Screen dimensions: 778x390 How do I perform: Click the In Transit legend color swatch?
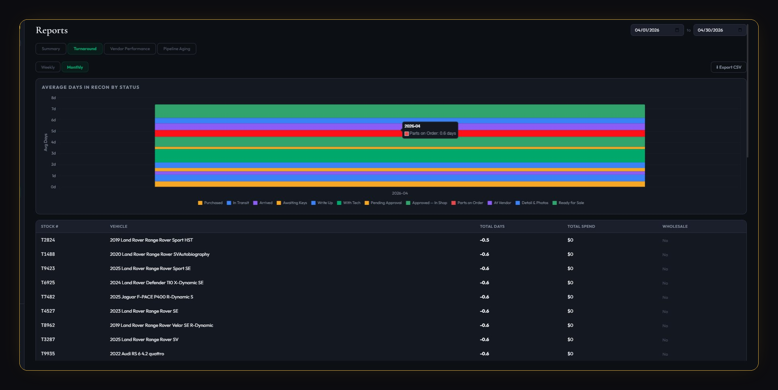[x=228, y=202]
